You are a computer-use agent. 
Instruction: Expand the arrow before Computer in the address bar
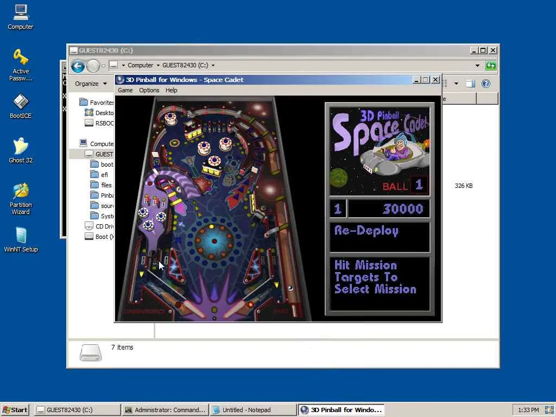123,65
